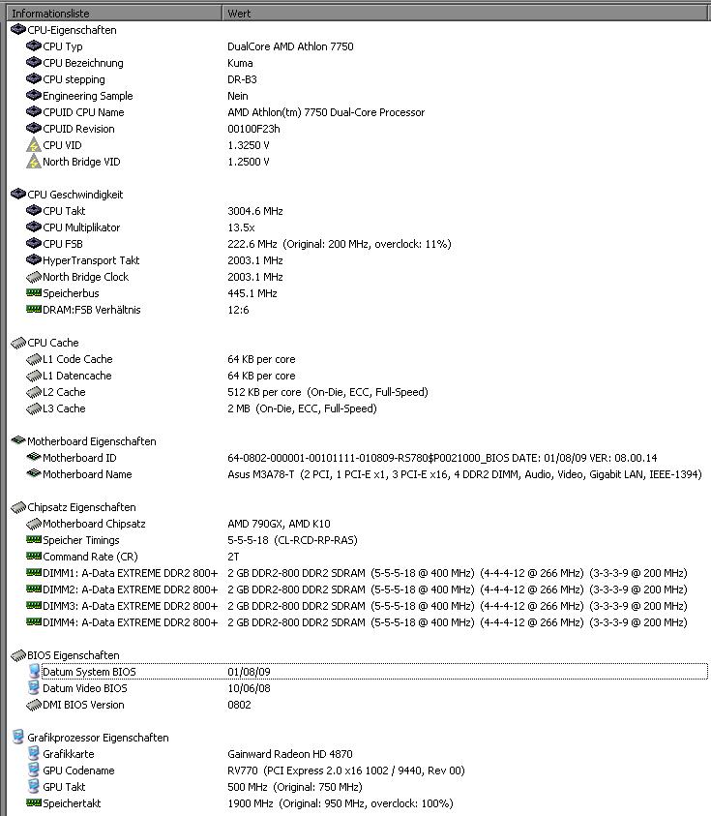The height and width of the screenshot is (816, 711).
Task: Click the Wert column header
Action: click(x=466, y=14)
